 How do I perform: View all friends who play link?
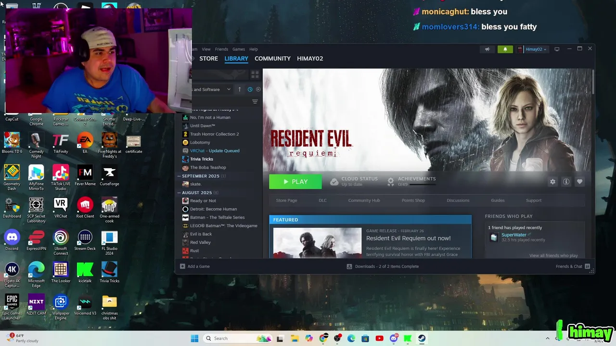click(553, 256)
